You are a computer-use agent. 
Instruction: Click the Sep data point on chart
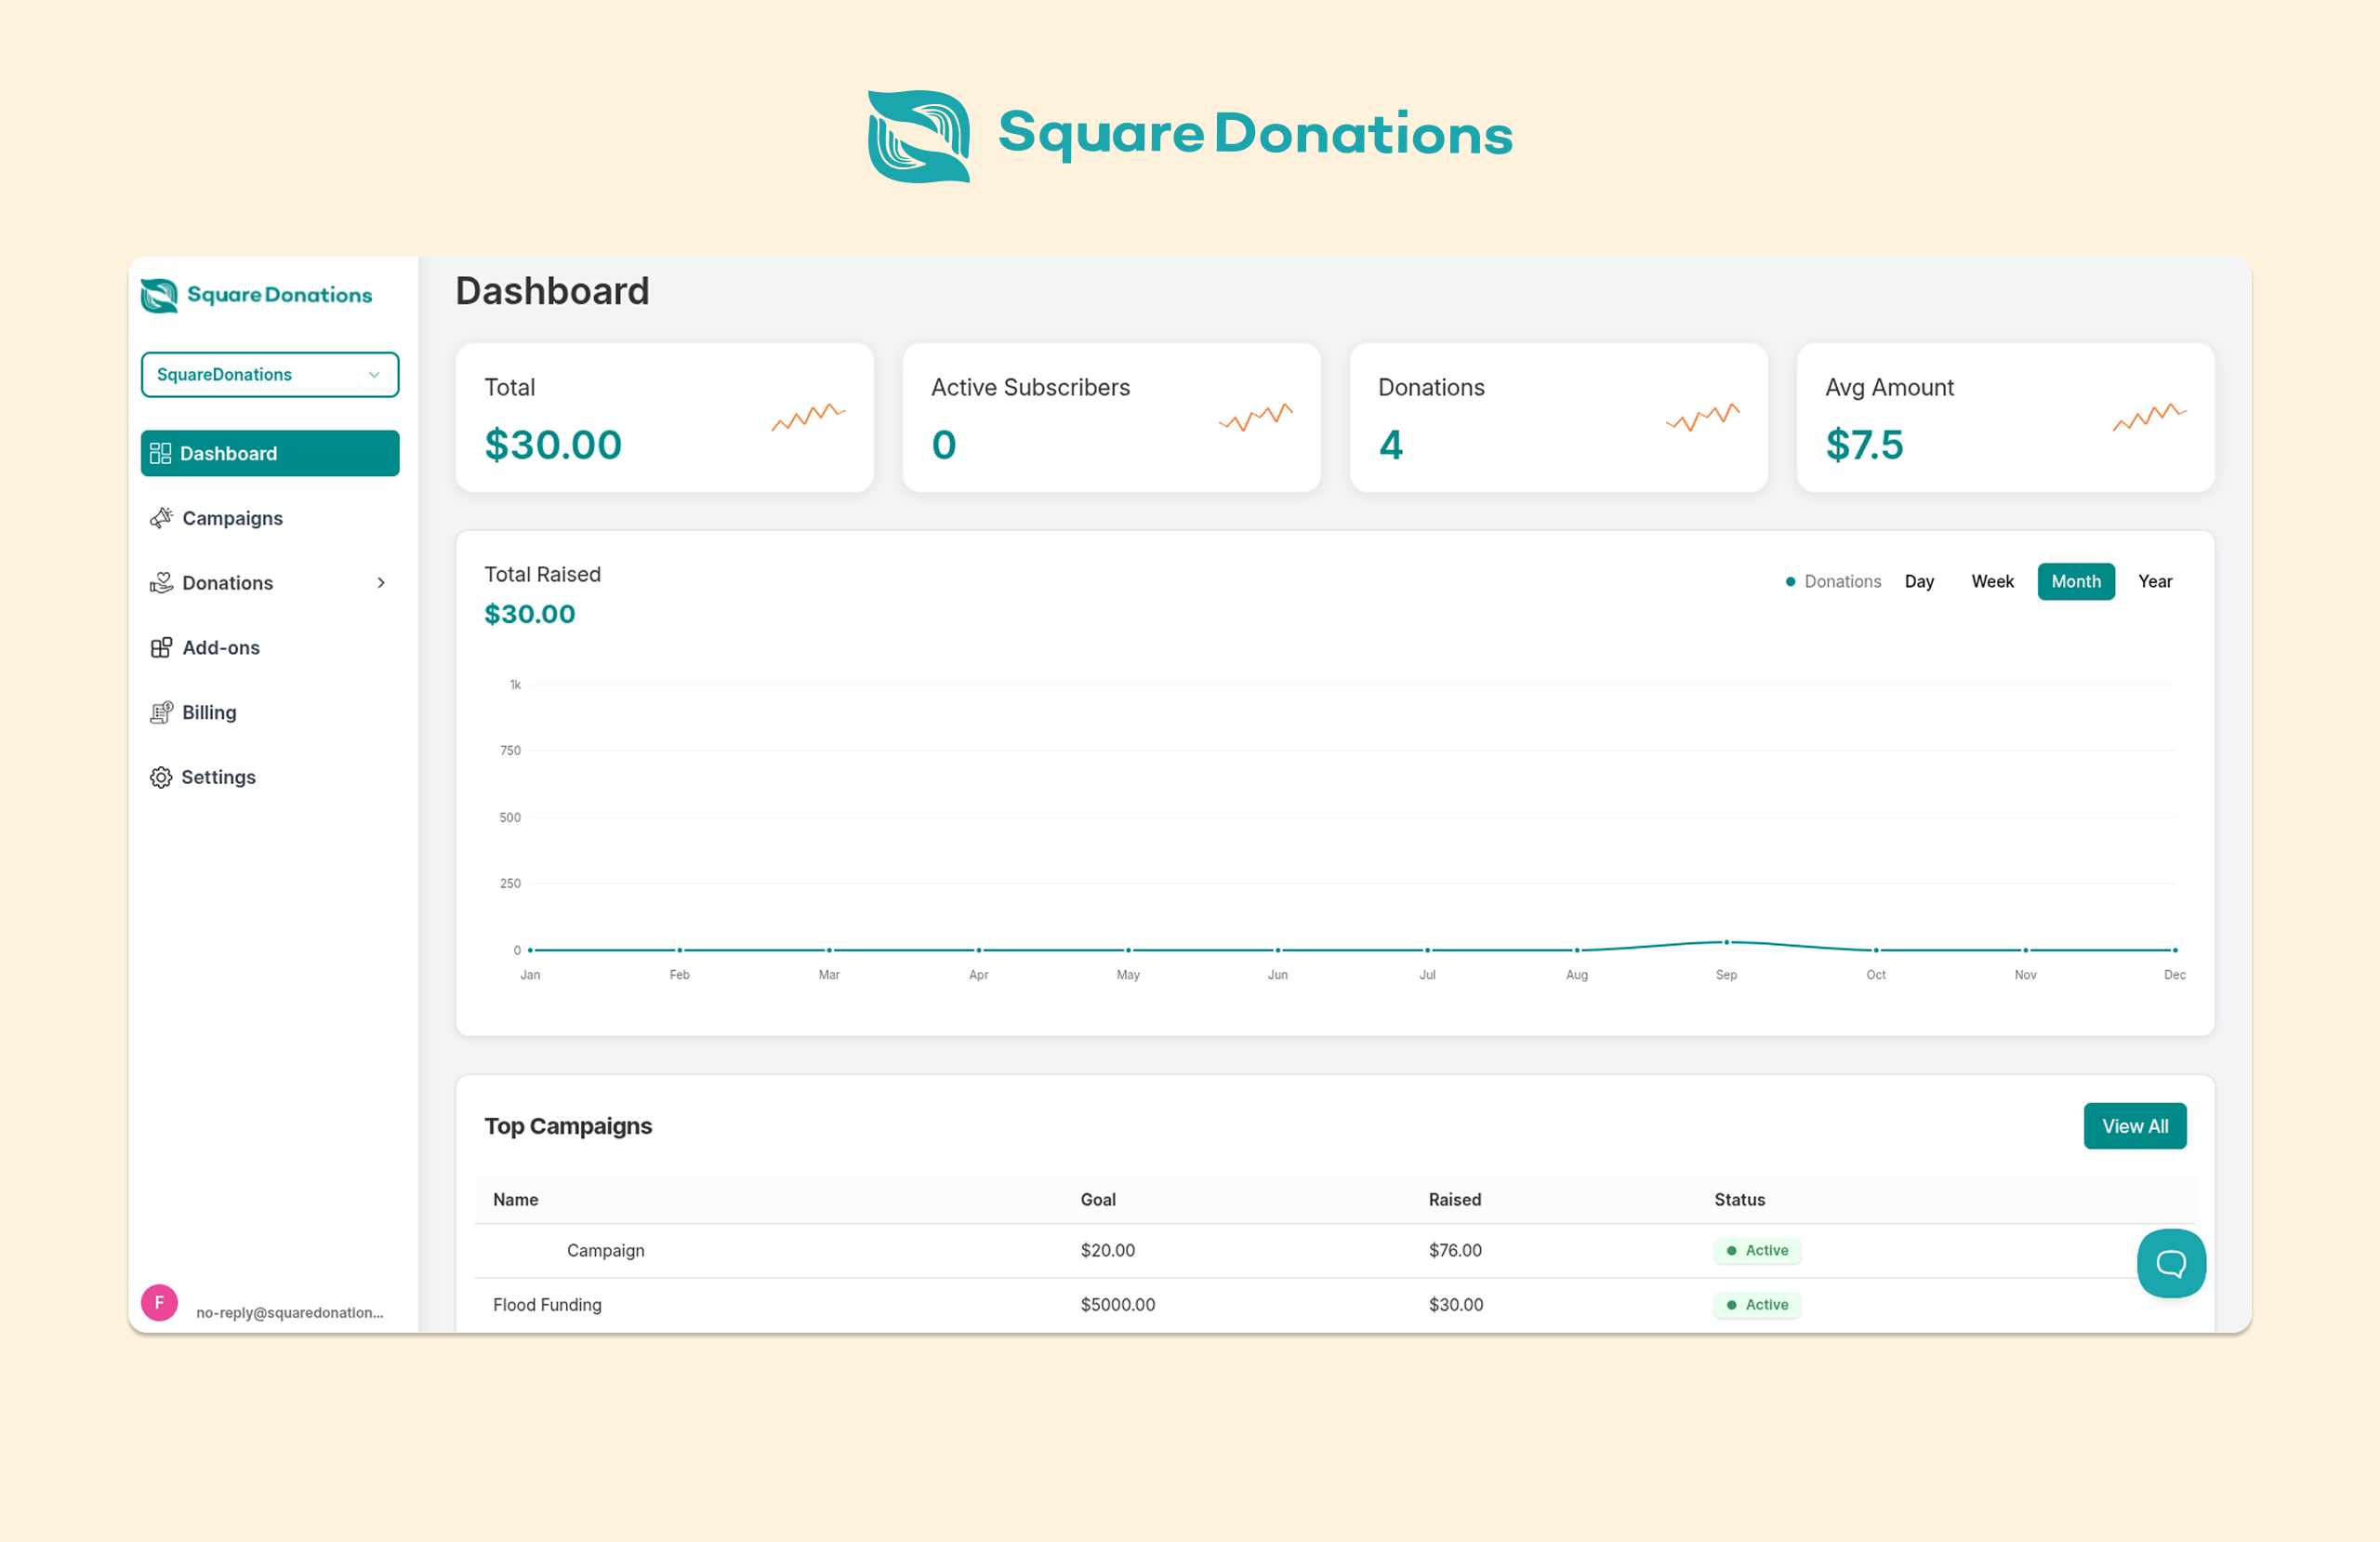point(1726,941)
